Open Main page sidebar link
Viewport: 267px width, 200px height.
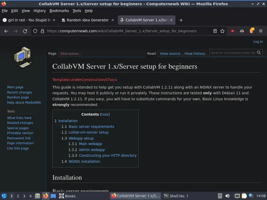15,87
